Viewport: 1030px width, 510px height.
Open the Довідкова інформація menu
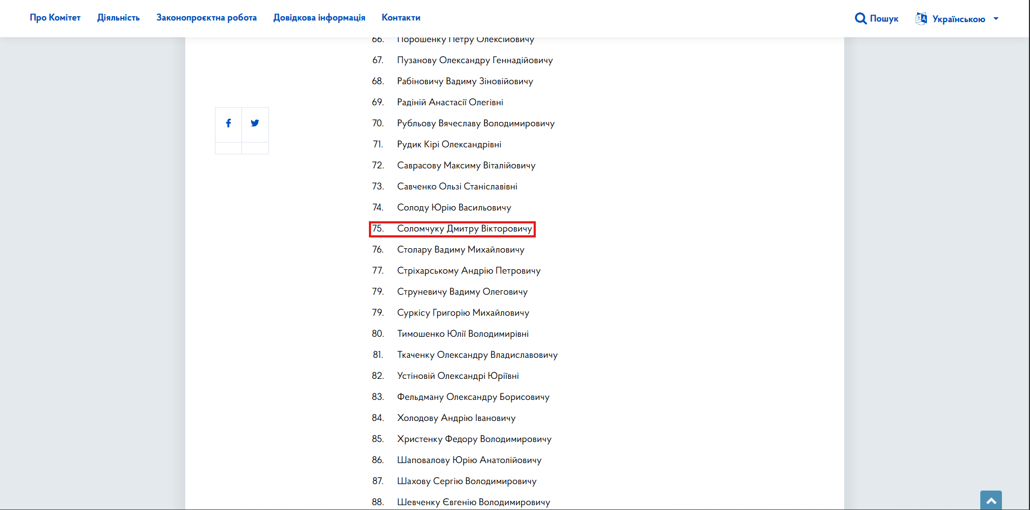[319, 18]
